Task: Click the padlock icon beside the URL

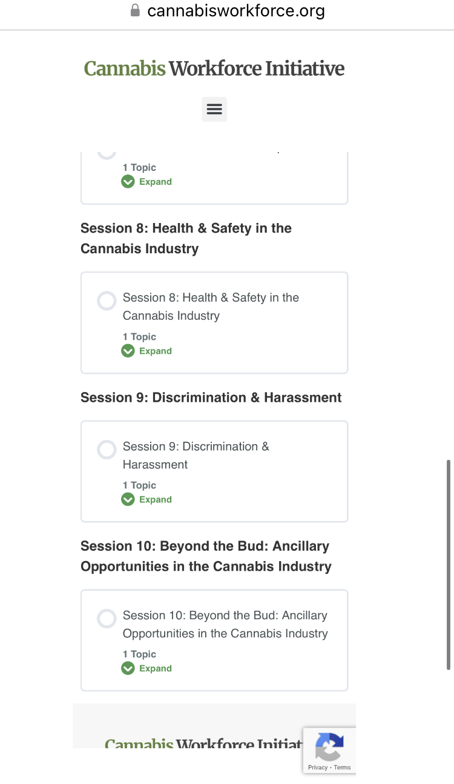Action: [136, 10]
